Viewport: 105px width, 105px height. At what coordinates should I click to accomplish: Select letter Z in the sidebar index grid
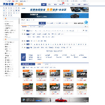coord(11,15)
